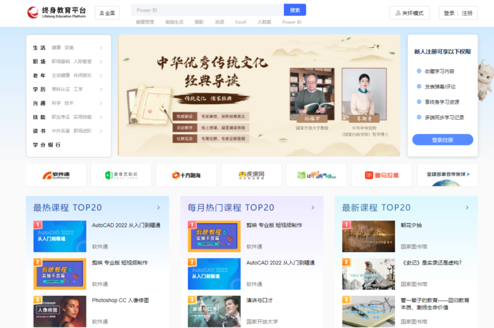Open the 《史记》是实录还是虚构? course title
Image resolution: width=494 pixels, height=328 pixels.
[432, 262]
